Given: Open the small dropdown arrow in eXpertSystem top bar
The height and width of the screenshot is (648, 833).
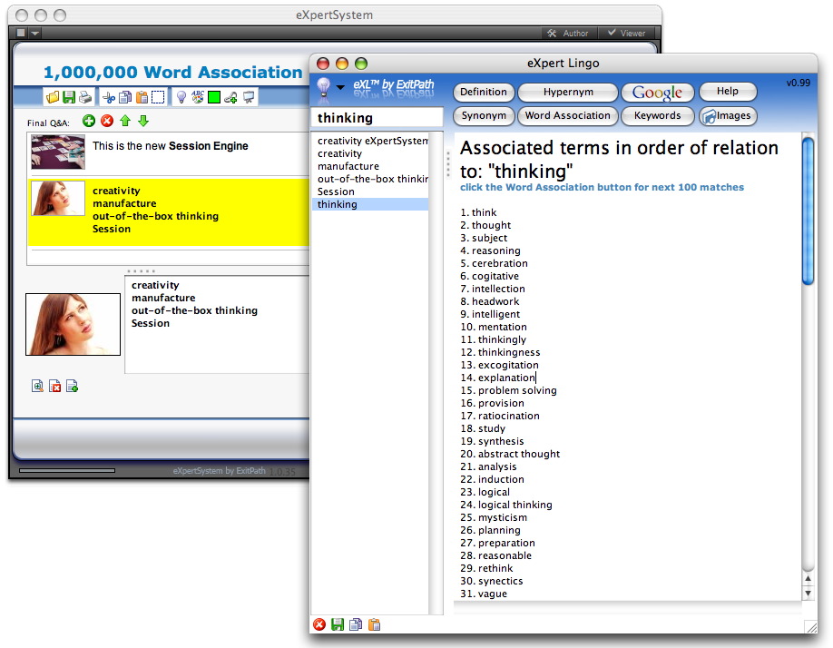Looking at the screenshot, I should click(35, 33).
